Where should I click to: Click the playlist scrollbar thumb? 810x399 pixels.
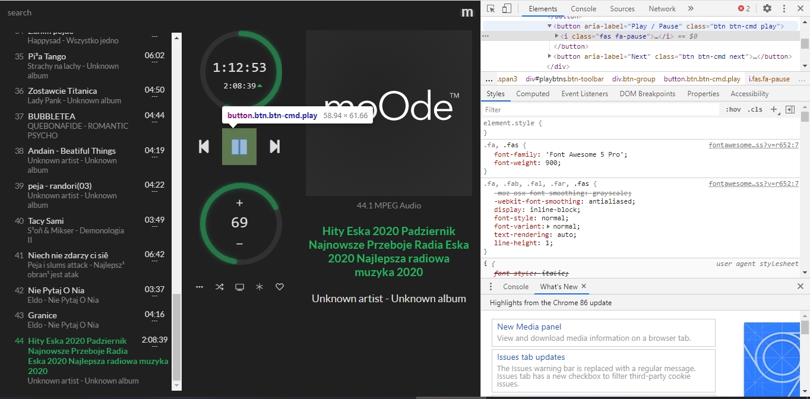[176, 337]
